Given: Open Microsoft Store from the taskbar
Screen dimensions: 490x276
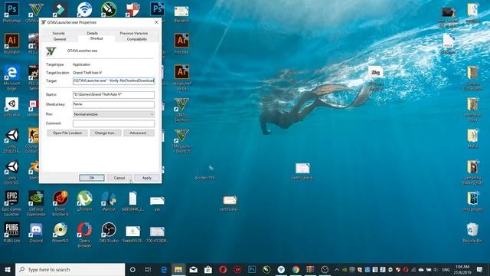Looking at the screenshot, I should pos(208,269).
